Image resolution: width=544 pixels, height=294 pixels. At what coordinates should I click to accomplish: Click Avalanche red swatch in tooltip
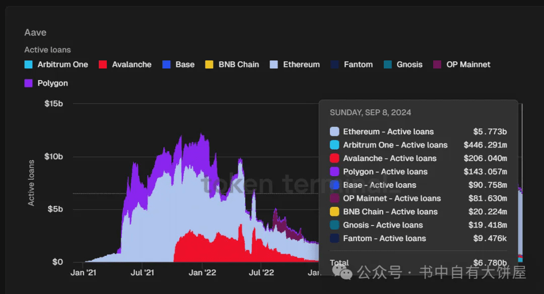[334, 158]
